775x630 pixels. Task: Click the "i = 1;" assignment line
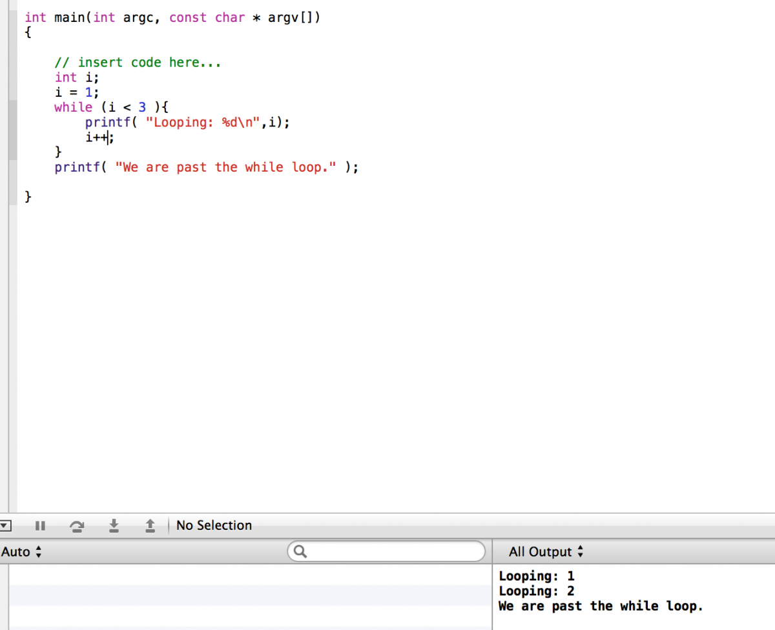[x=76, y=92]
